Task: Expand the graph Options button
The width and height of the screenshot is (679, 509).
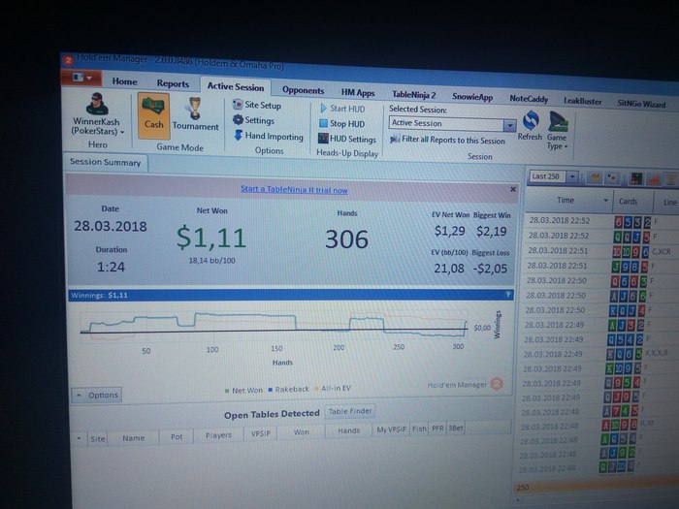Action: [97, 395]
